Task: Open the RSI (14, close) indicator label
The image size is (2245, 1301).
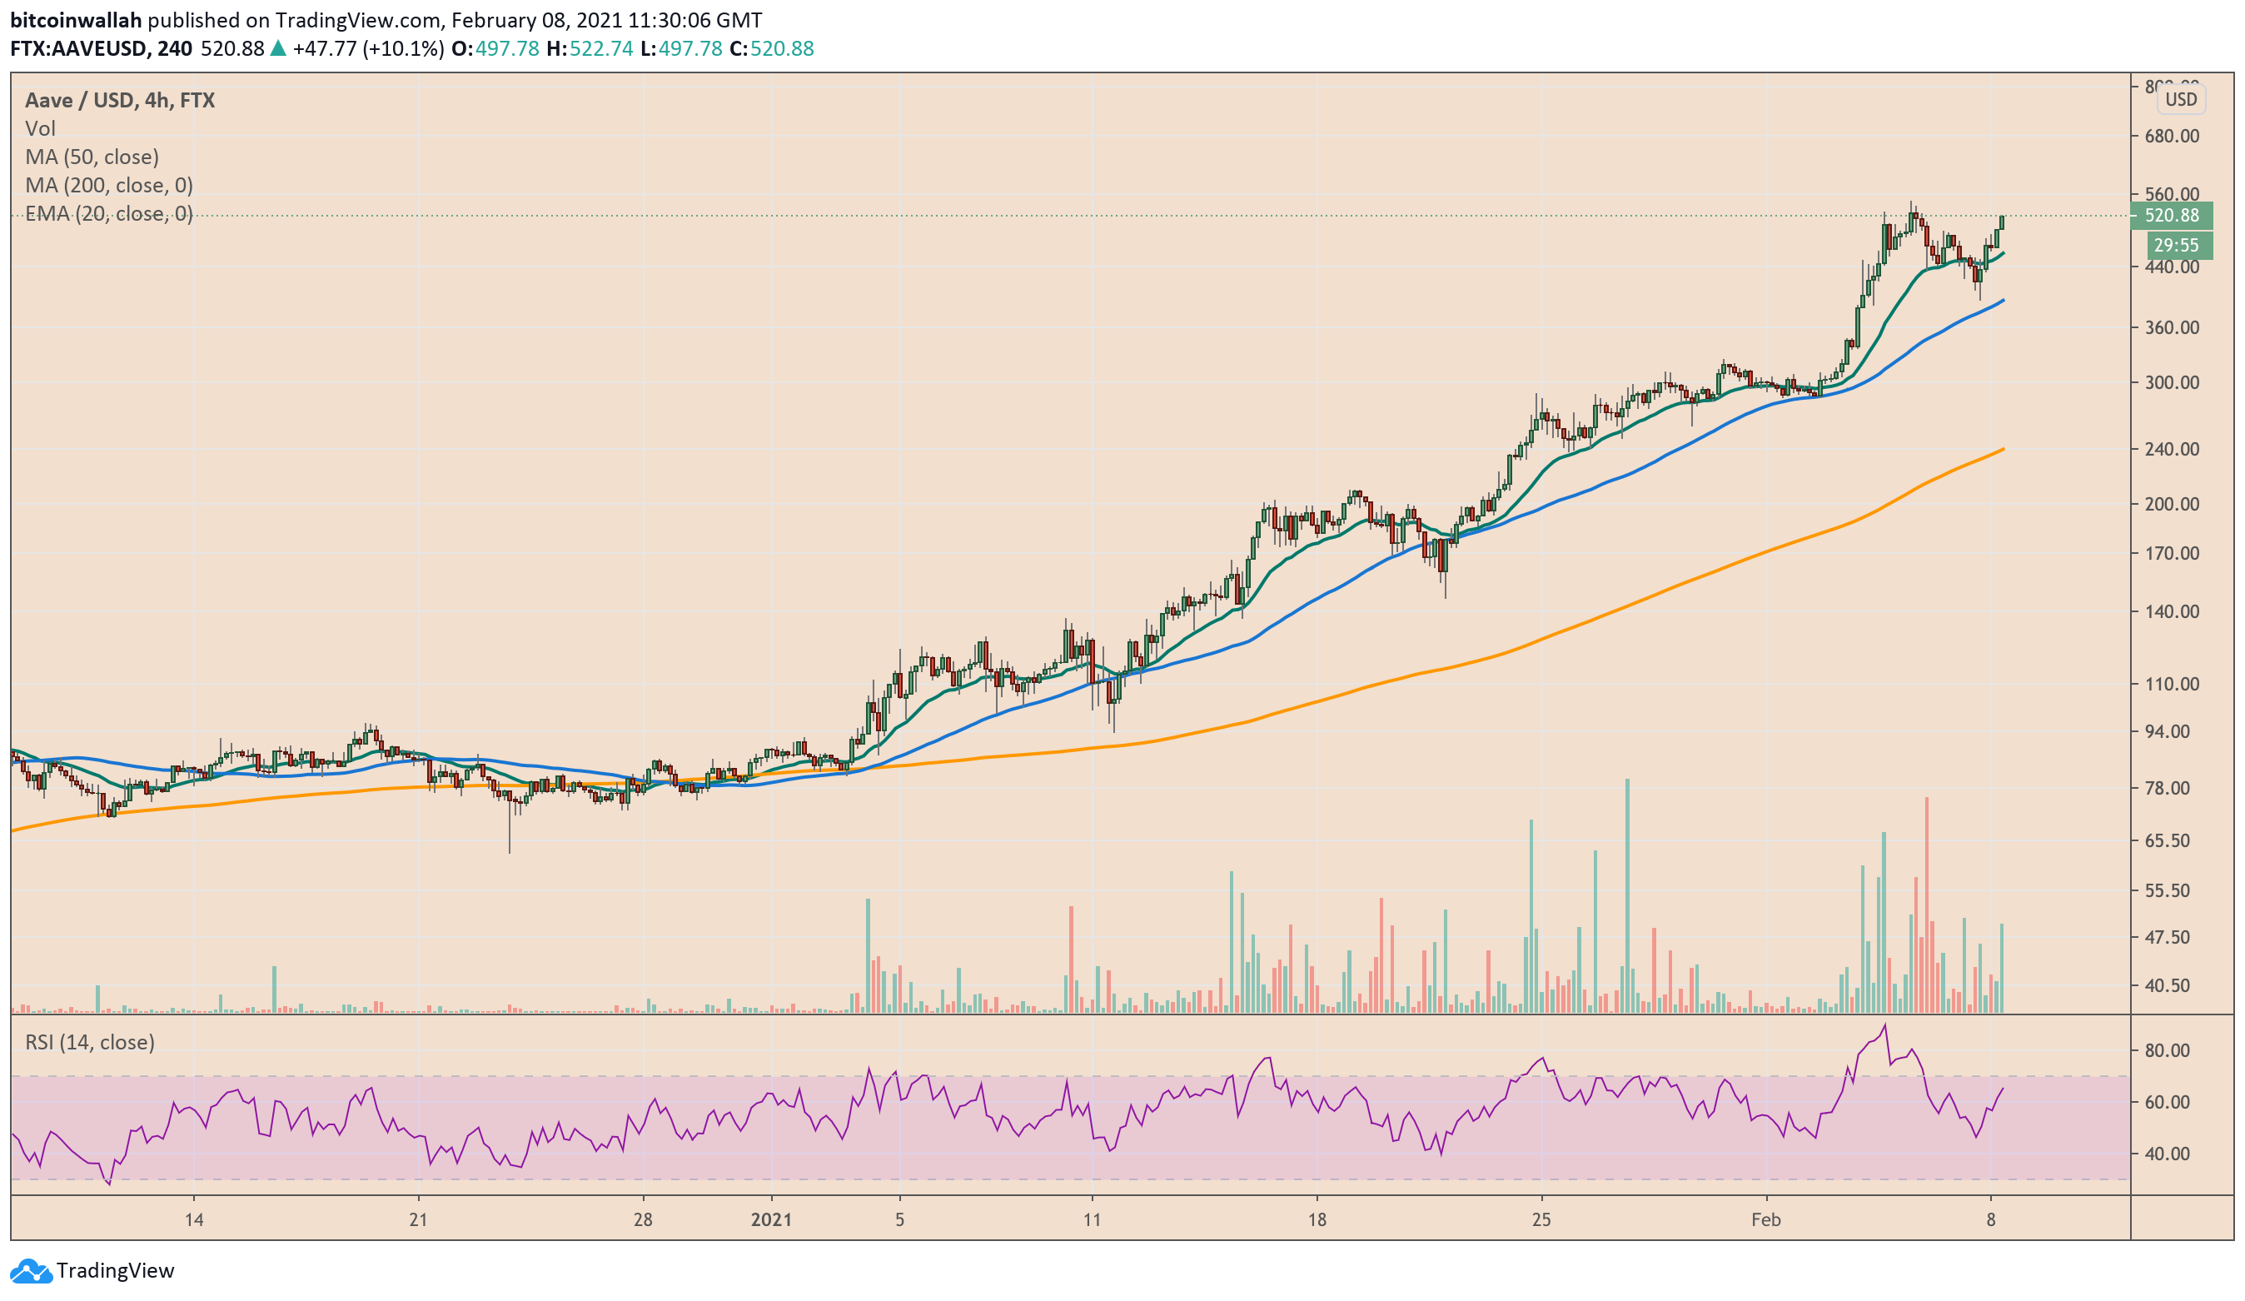Action: pyautogui.click(x=89, y=1042)
